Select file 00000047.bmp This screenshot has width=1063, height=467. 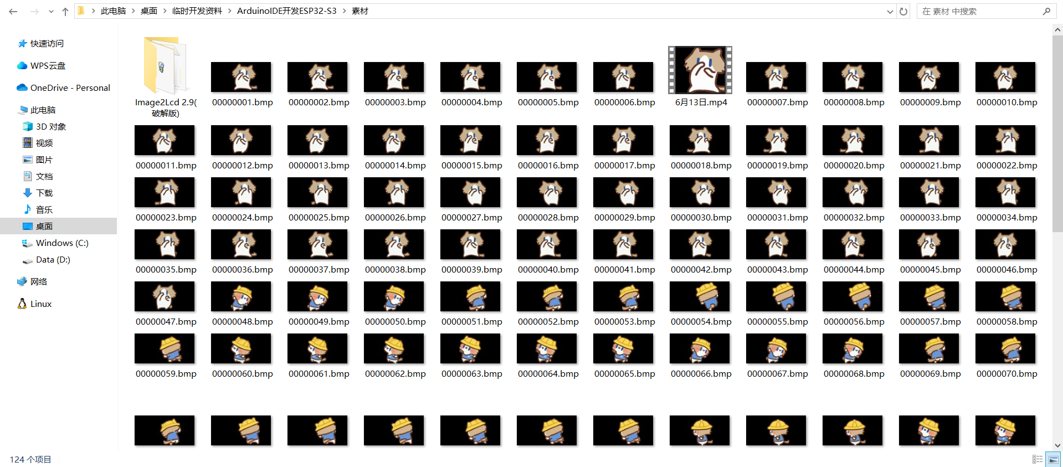tap(165, 304)
